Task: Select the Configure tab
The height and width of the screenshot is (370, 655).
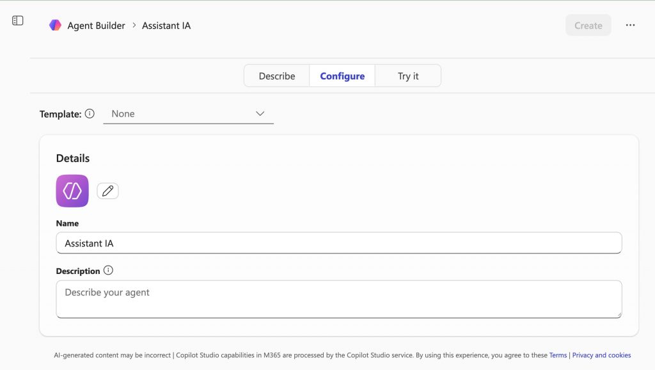Action: (342, 76)
